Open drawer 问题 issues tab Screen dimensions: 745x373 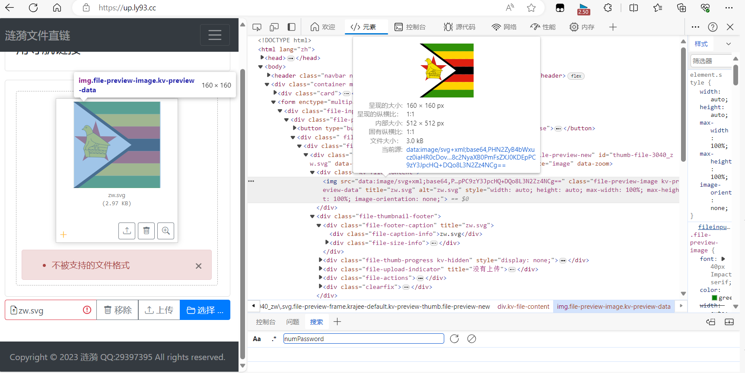point(293,322)
